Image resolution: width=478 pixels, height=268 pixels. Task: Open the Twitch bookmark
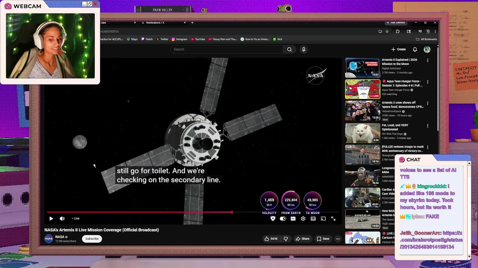click(147, 39)
